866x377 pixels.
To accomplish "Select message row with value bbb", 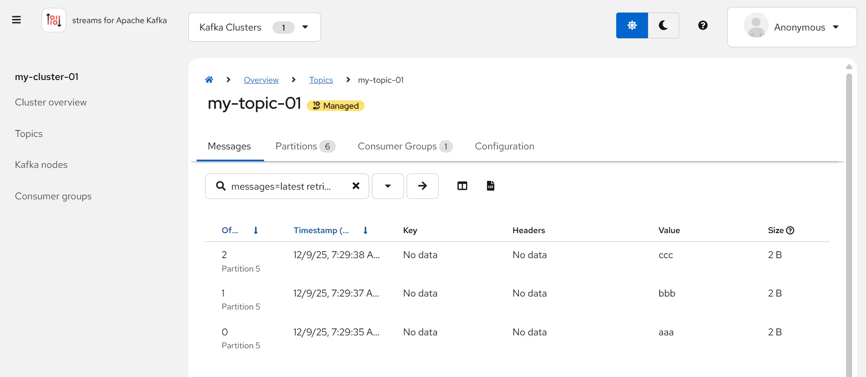I will click(x=517, y=300).
